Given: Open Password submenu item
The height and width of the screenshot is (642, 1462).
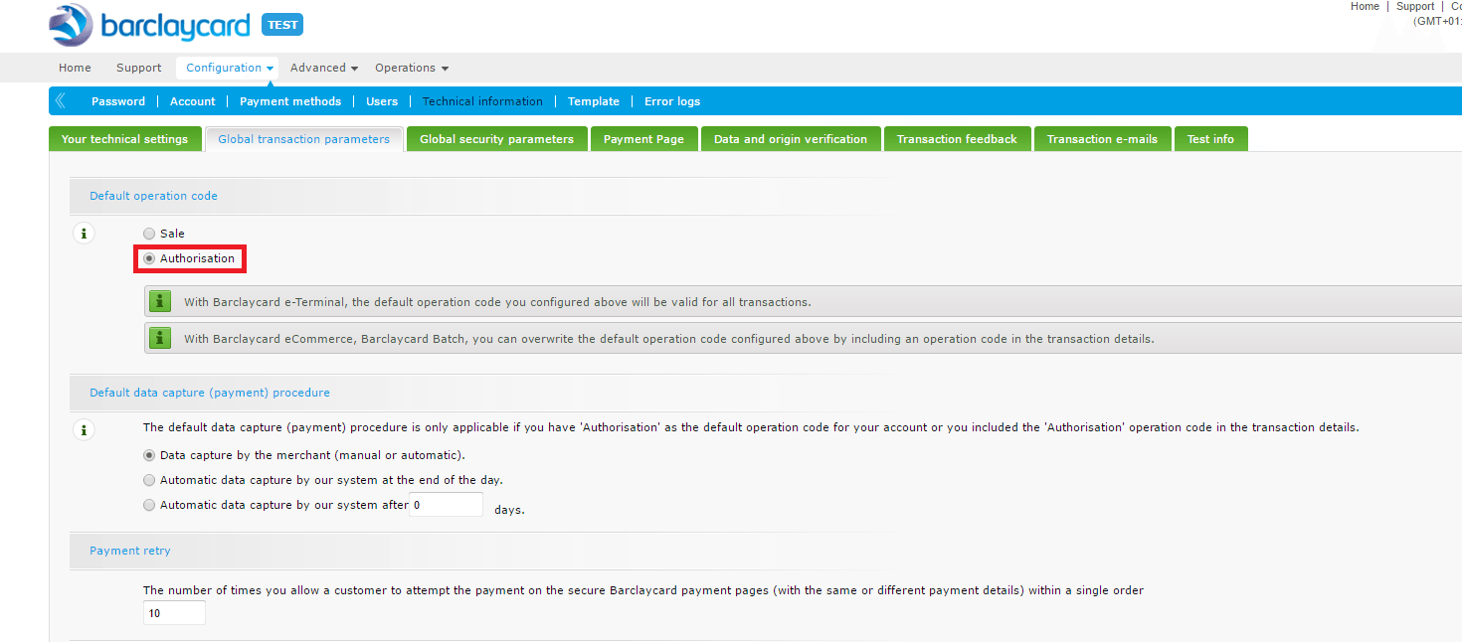Looking at the screenshot, I should (x=118, y=101).
